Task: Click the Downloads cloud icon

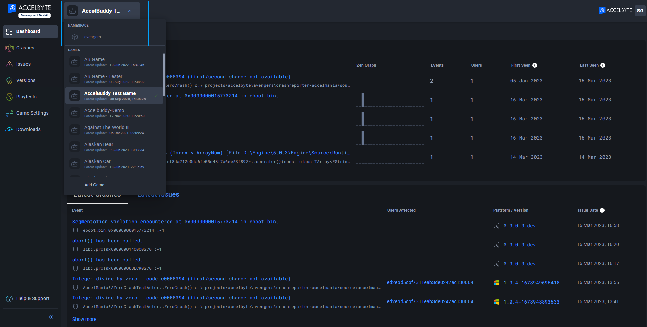Action: pos(9,130)
